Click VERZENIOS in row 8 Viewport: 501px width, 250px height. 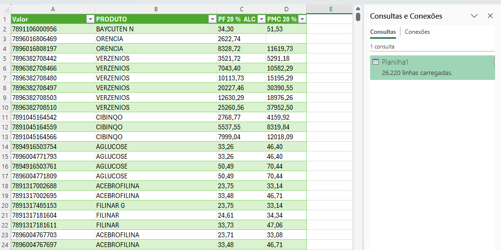(x=155, y=88)
